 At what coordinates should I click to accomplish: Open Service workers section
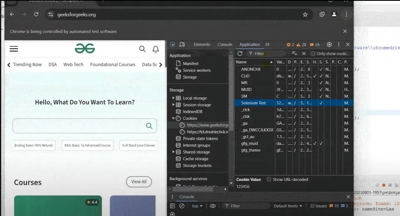point(197,70)
